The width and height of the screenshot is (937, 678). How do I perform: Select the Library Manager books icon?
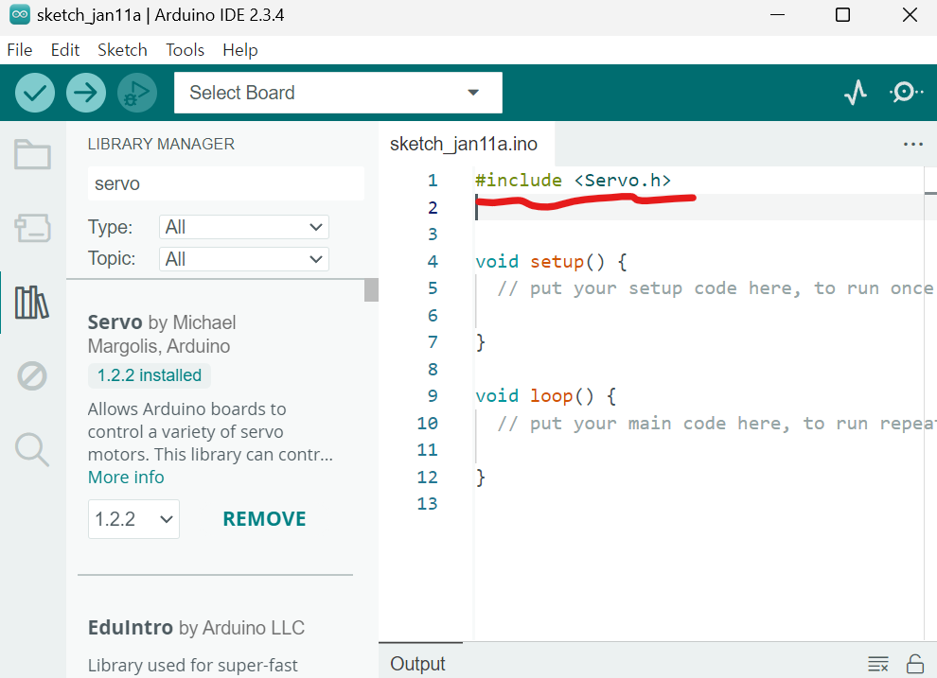point(32,302)
